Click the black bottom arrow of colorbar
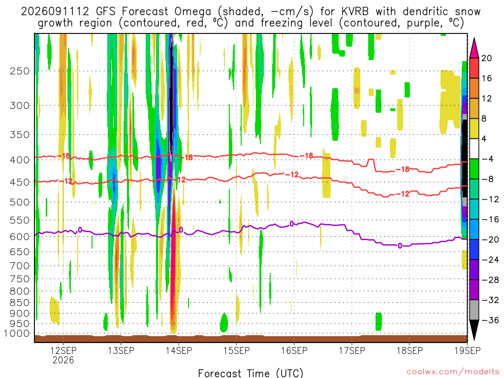Screen dimensions: 504x378 [474, 330]
